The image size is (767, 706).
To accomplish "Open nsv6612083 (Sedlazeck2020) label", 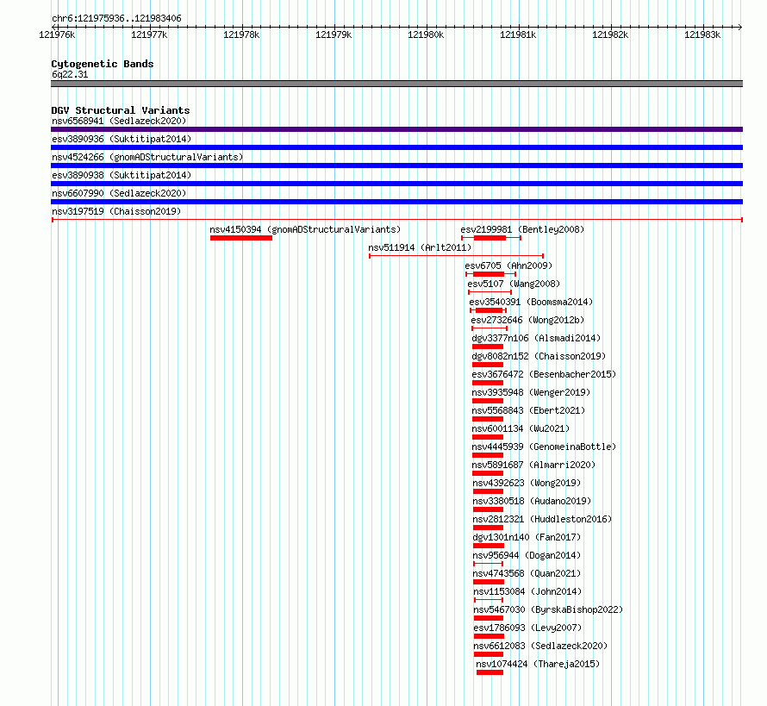I will tap(540, 646).
